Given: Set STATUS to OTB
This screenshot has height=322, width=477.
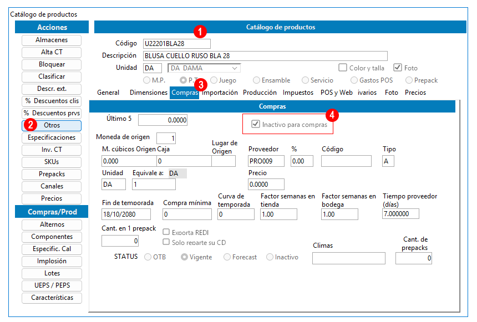Looking at the screenshot, I should pos(148,257).
